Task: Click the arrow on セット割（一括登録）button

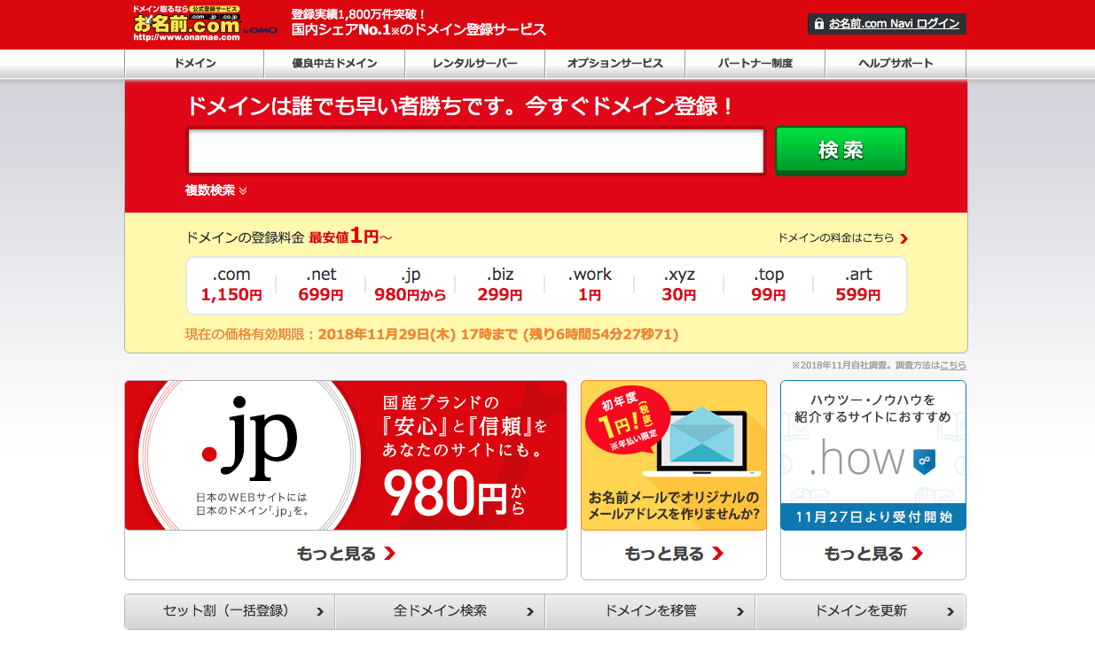Action: [320, 611]
